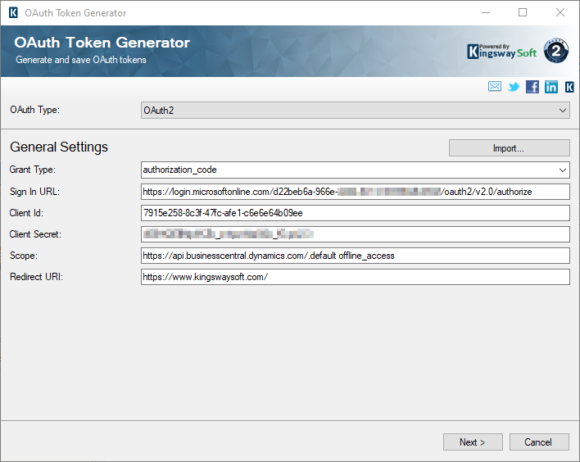Close the OAuth Token Generator window

pos(560,13)
